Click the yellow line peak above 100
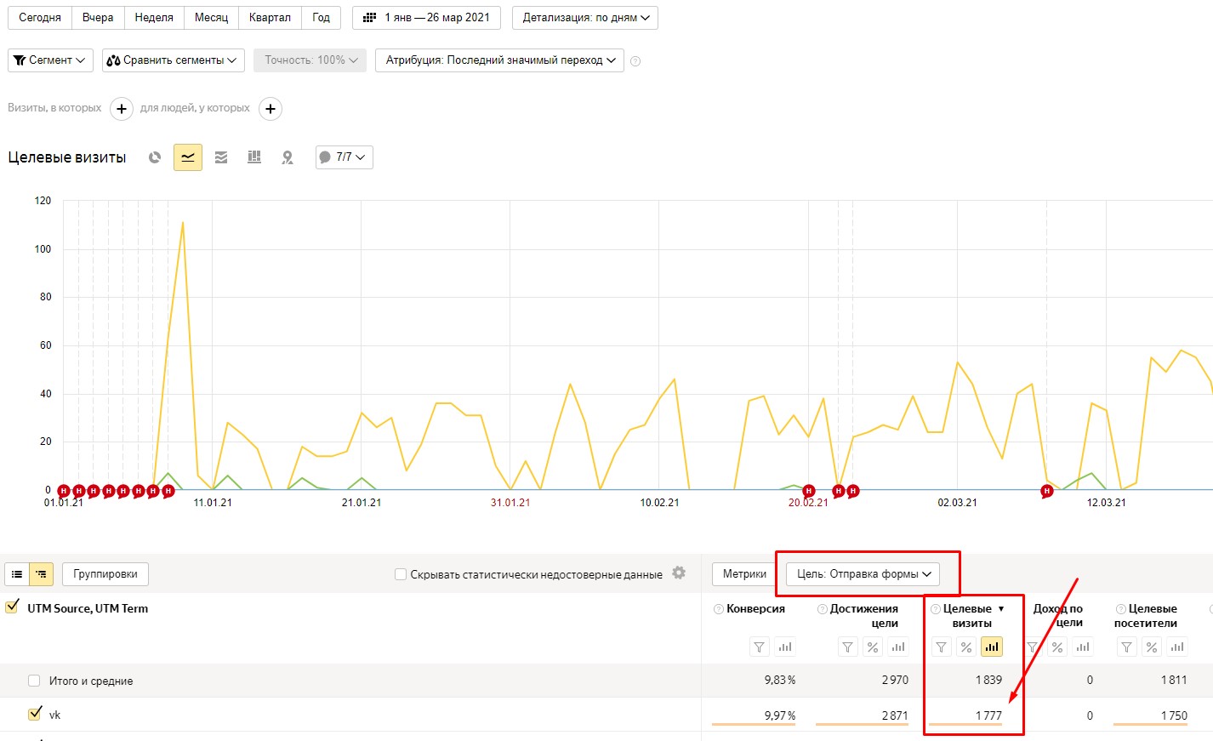Viewport: 1213px width, 741px height. click(x=183, y=223)
